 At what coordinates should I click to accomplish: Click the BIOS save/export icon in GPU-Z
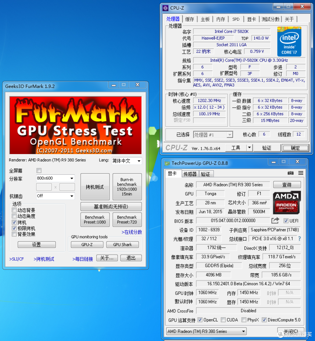pos(275,221)
